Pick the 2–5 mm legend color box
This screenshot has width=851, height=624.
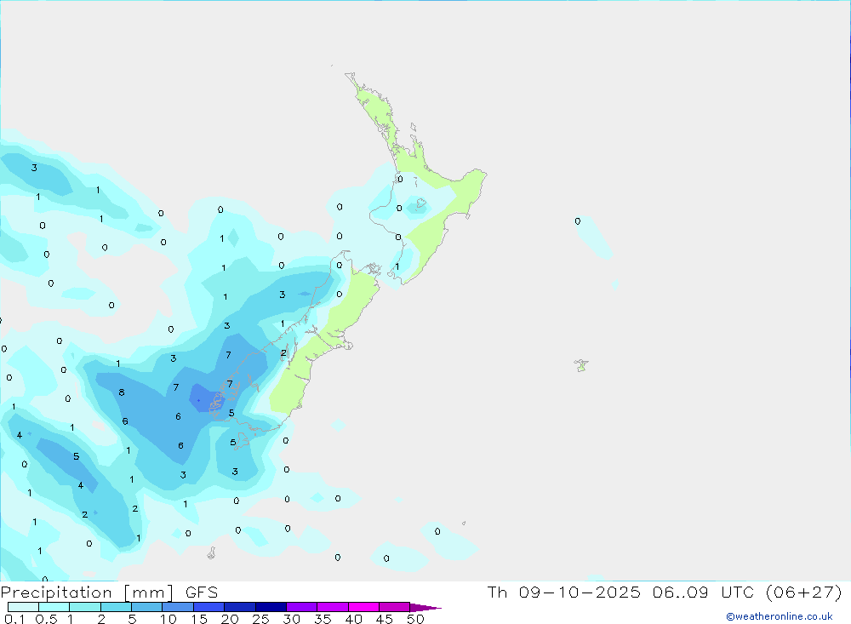(x=116, y=607)
